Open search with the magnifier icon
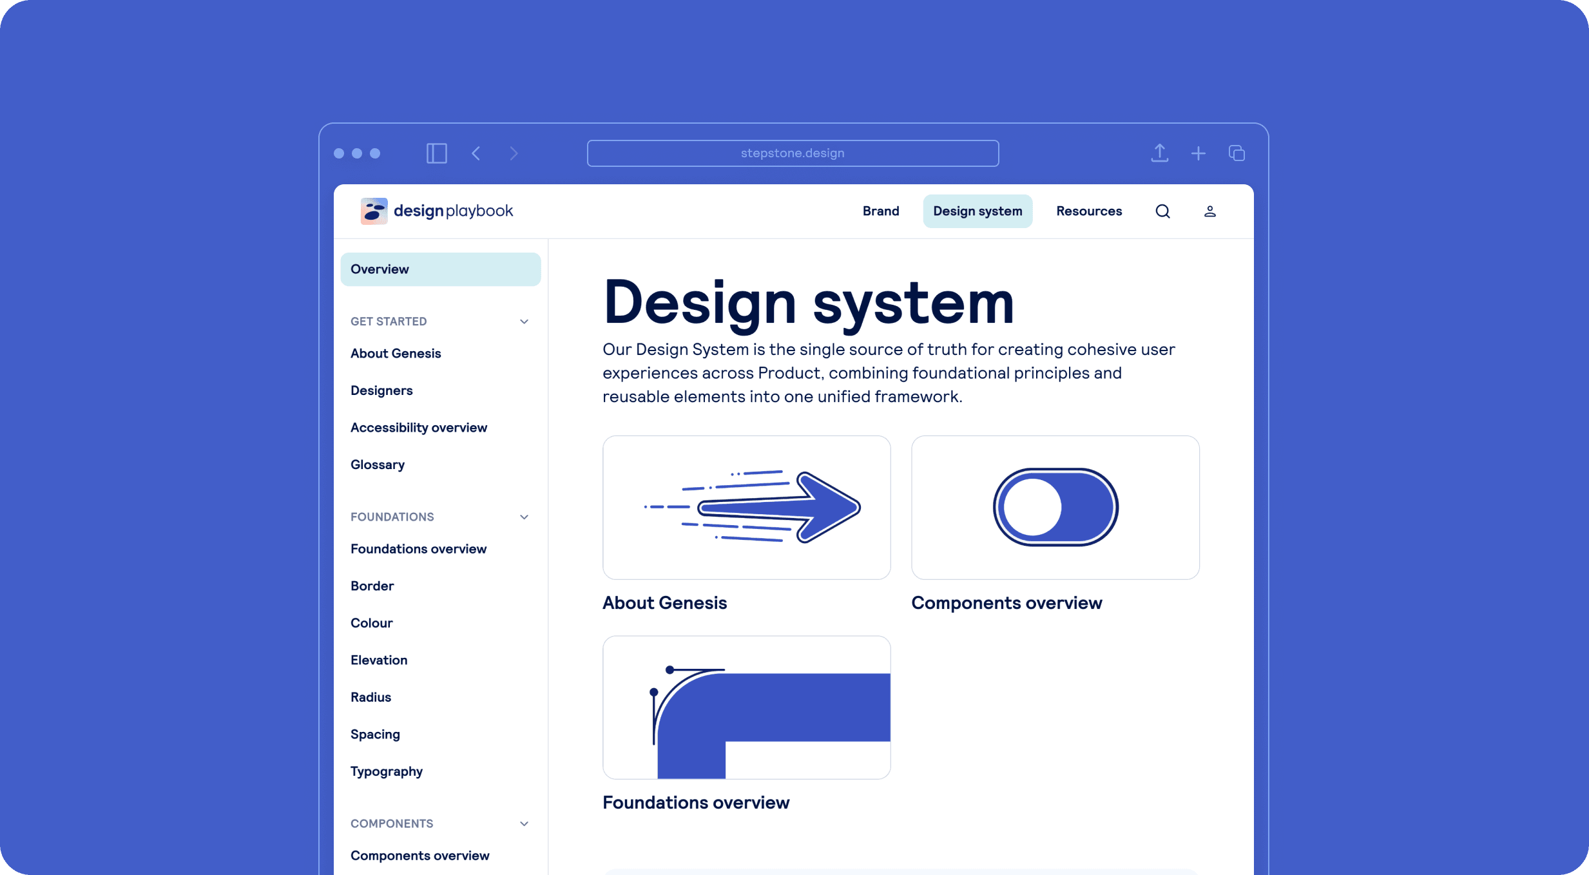 tap(1162, 211)
